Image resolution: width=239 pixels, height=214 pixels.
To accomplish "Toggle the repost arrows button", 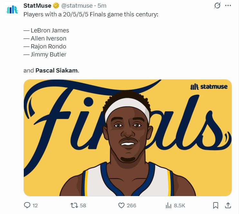I will [74, 205].
